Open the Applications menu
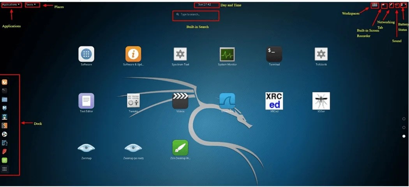409x187 pixels. pyautogui.click(x=11, y=5)
